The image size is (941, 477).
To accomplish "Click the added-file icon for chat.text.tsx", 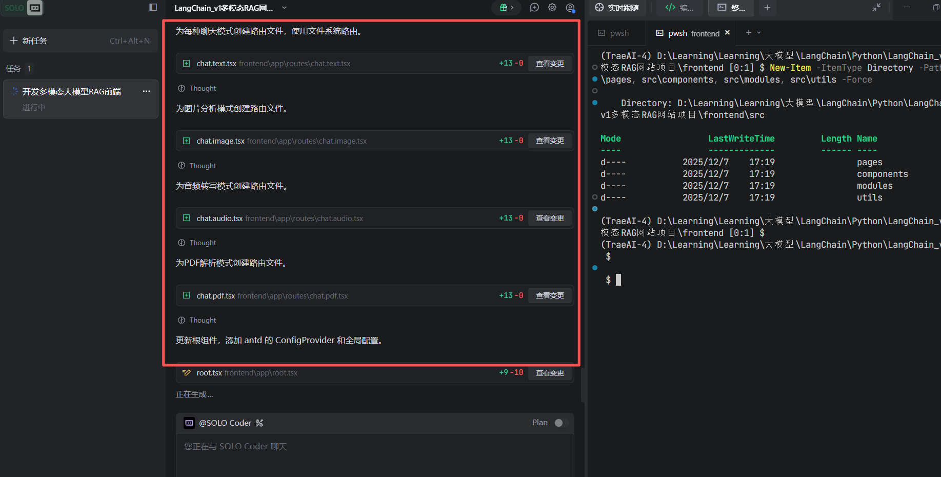I will pos(186,64).
